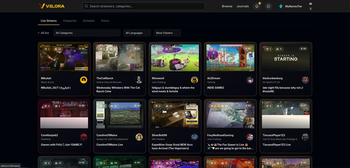Click the search streamers input field
The image size is (350, 168).
(143, 6)
